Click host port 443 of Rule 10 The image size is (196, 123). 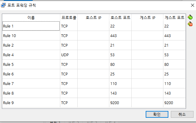121,36
